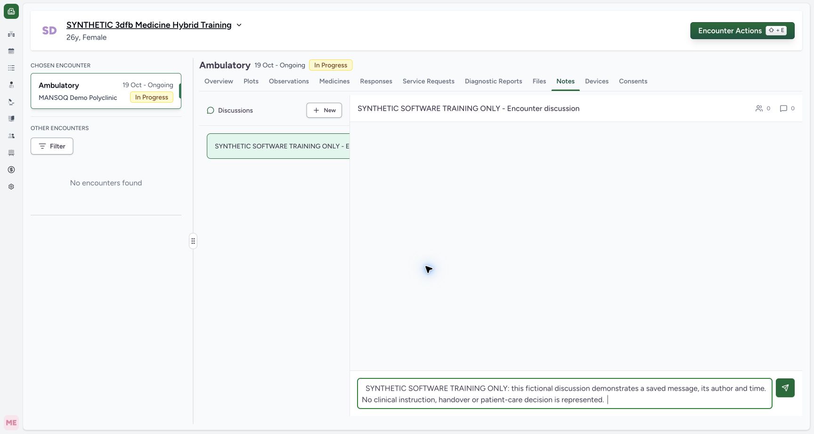Open the settings gear sidebar icon
Screen dimensions: 814x434
pyautogui.click(x=11, y=187)
